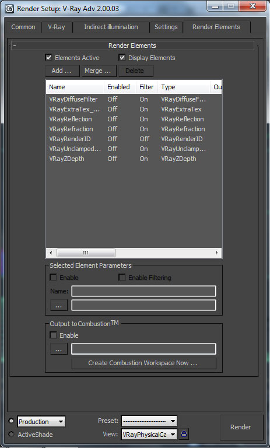
Task: Toggle the Display Elements checkbox
Action: pos(122,58)
